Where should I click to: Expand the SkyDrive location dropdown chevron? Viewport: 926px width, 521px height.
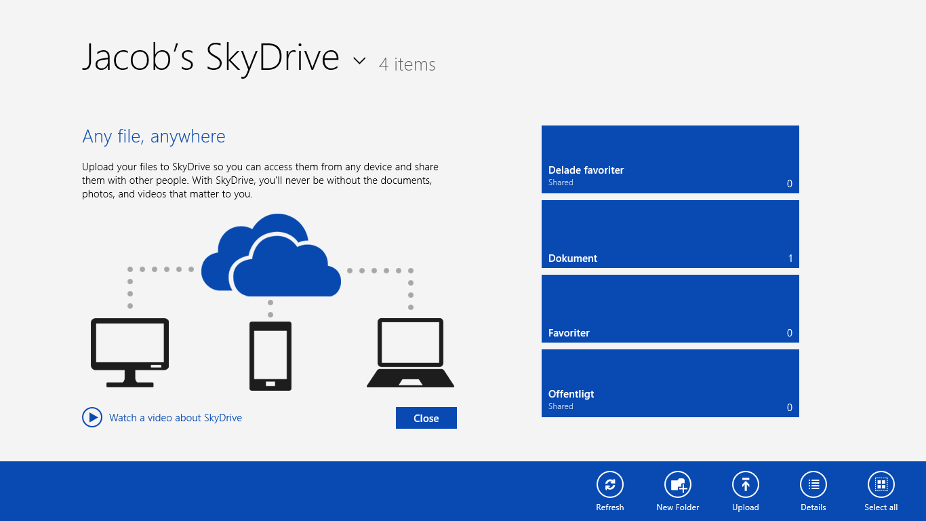click(359, 61)
